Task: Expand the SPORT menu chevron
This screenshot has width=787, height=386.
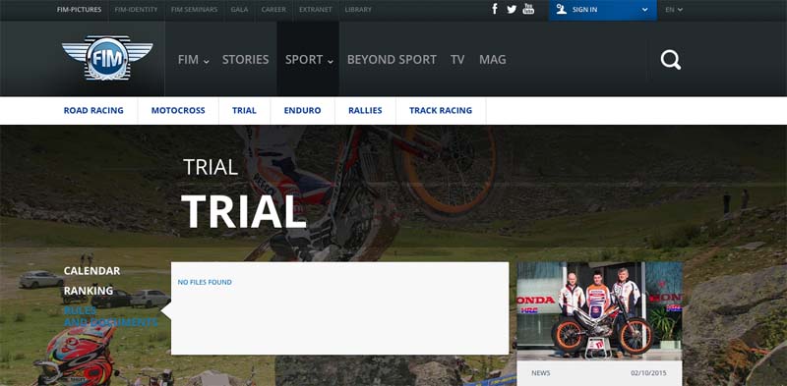Action: coord(331,62)
